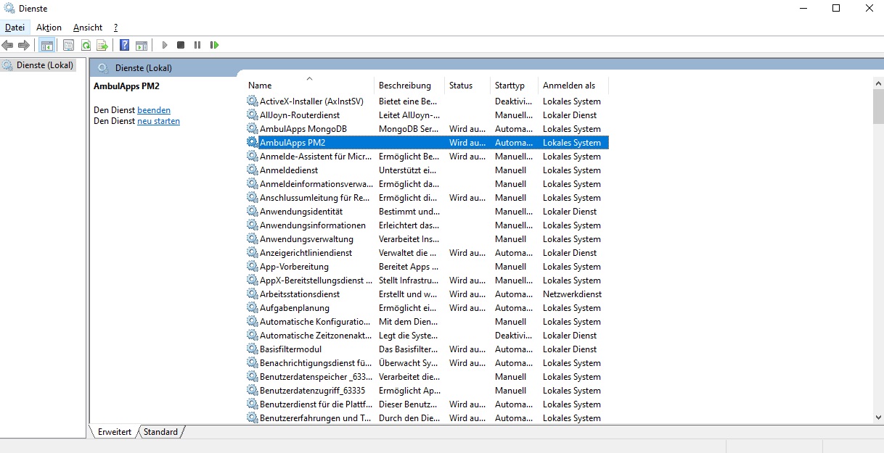Click the Pause Service icon

coord(197,45)
